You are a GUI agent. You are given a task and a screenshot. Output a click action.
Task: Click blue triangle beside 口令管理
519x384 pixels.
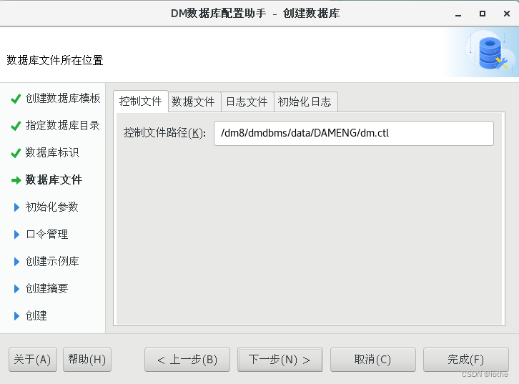click(16, 235)
